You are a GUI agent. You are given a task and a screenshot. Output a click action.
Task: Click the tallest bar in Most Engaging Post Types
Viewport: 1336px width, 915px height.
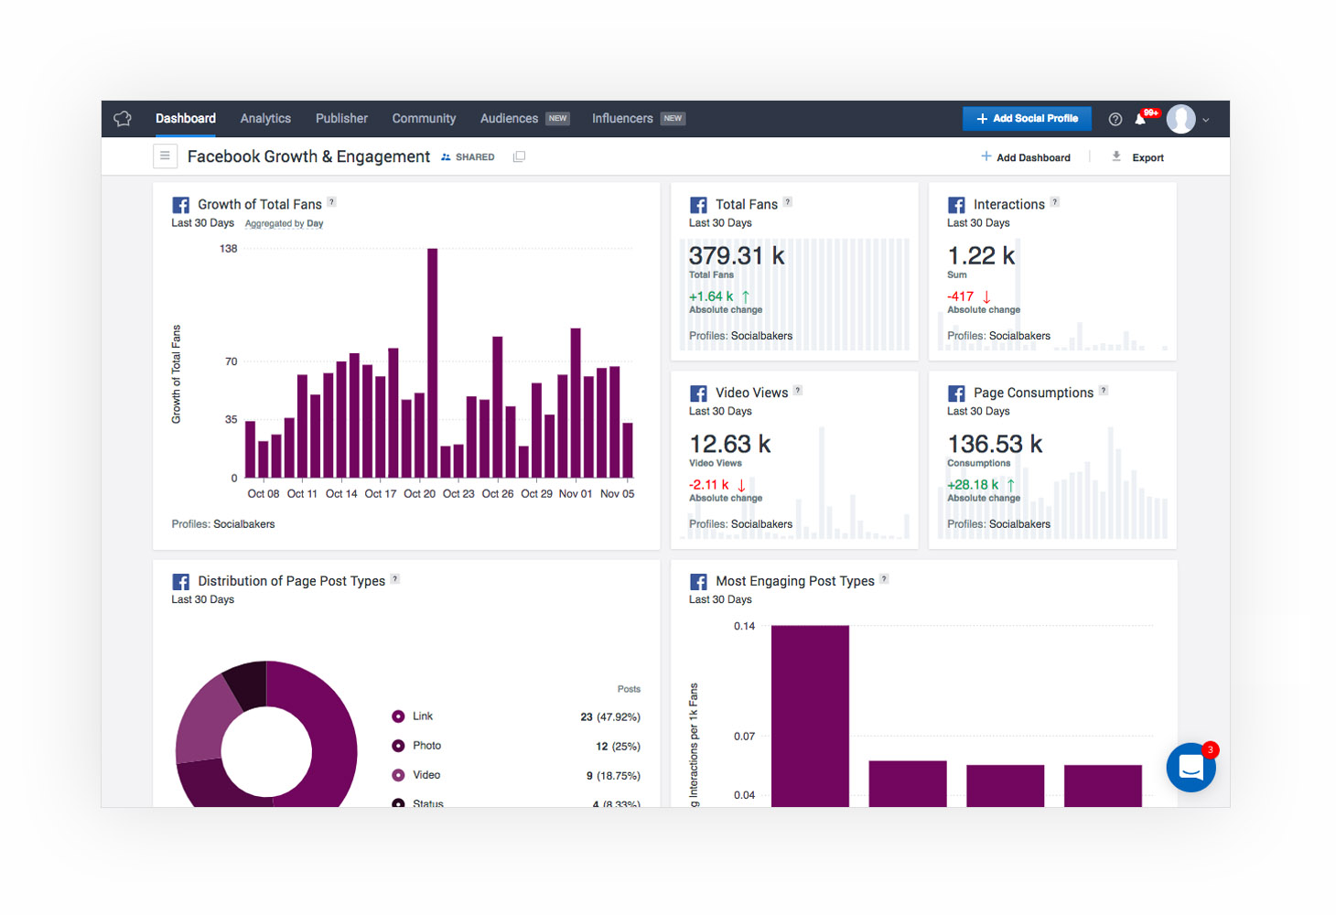click(x=810, y=716)
